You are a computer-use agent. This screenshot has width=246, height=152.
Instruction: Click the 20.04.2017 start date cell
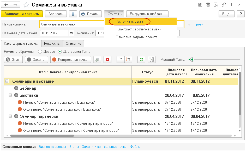(x=177, y=95)
